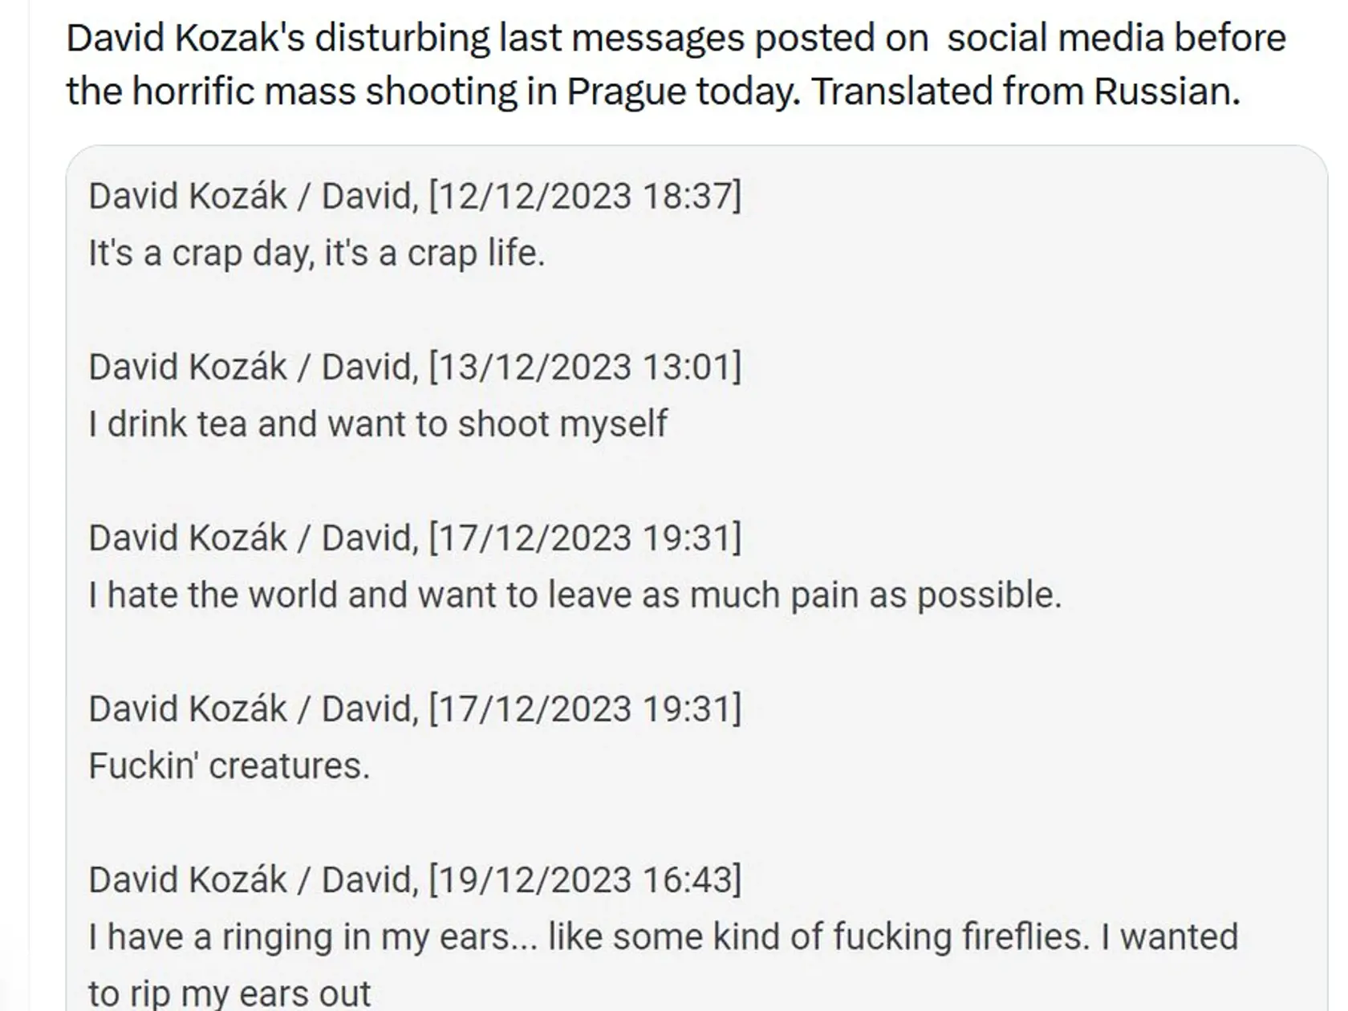Click the 19/12/2023 16:43 message header
The image size is (1348, 1011).
[x=415, y=879]
